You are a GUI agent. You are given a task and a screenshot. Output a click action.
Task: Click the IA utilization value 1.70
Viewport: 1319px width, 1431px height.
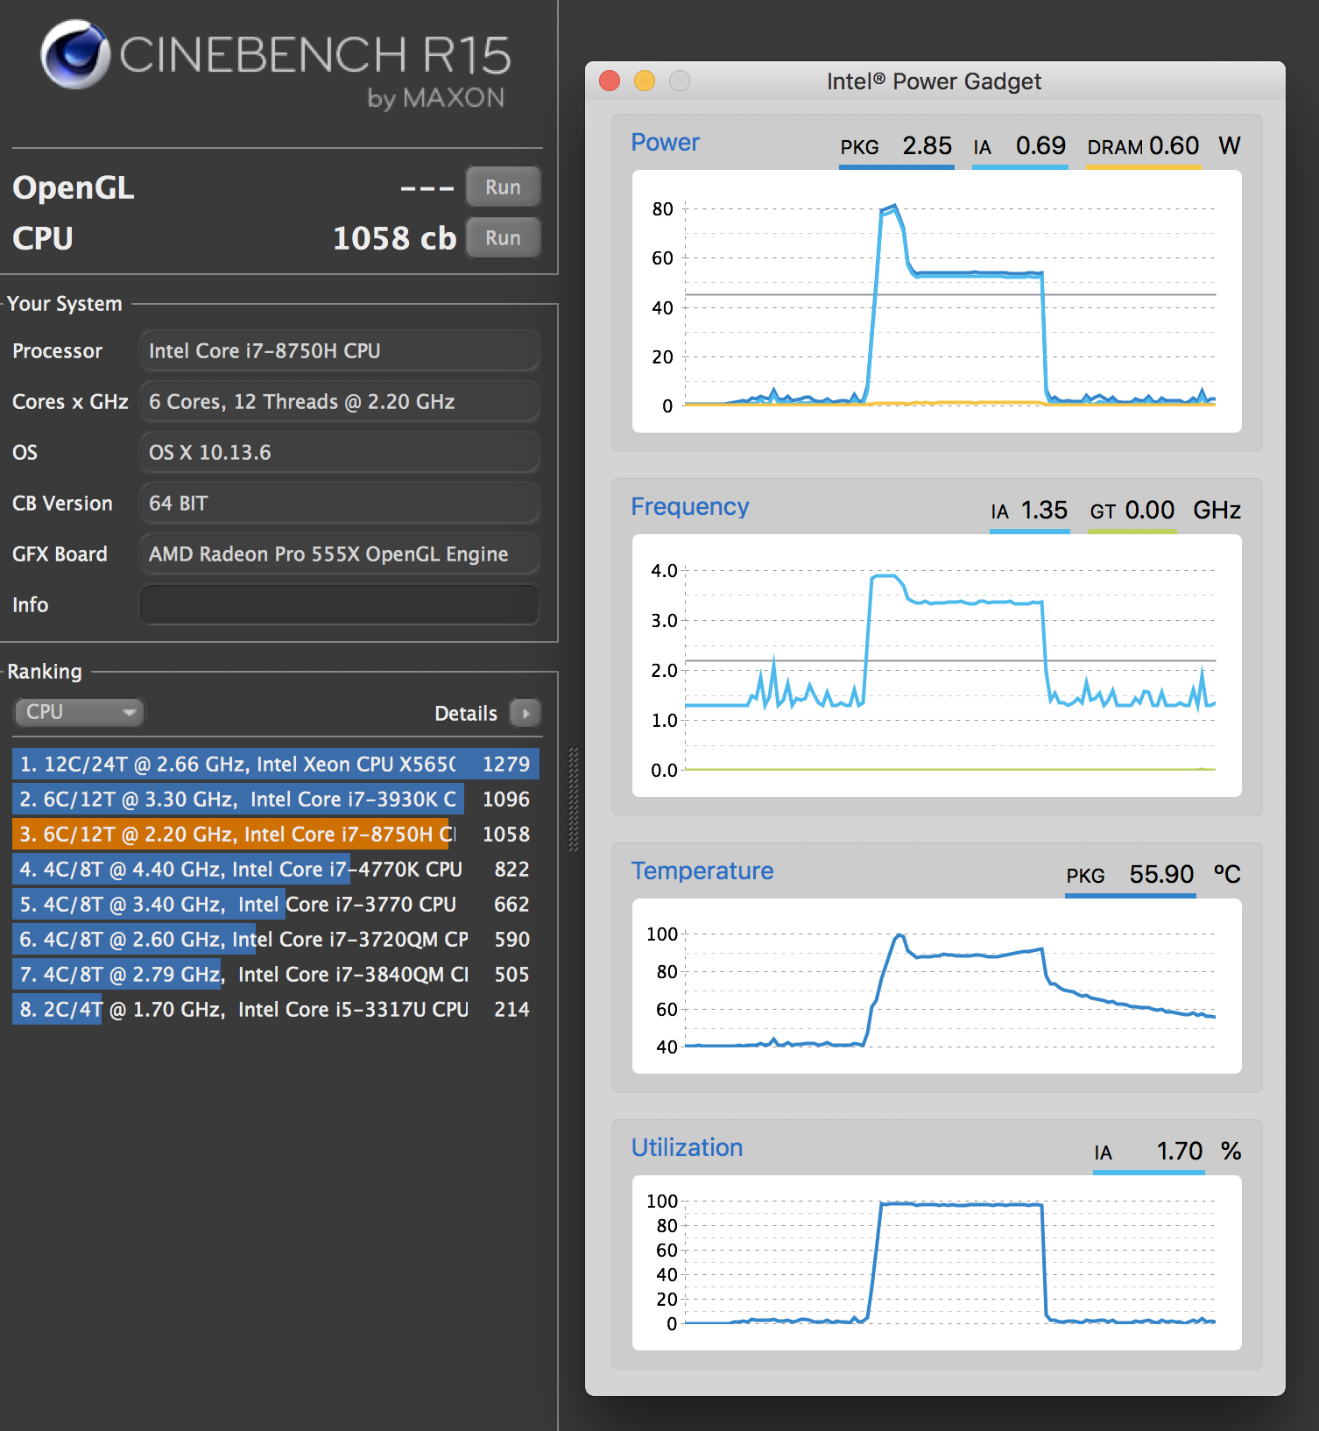1179,1151
